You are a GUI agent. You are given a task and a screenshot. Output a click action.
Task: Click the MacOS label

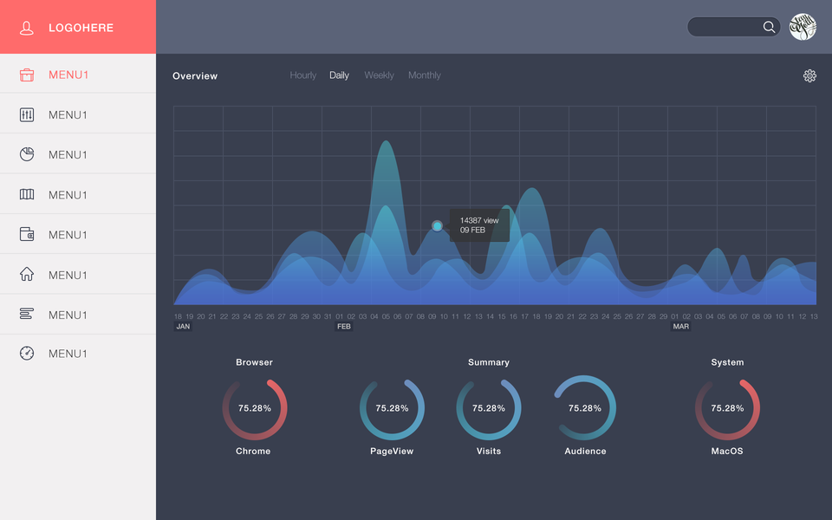[x=727, y=451]
